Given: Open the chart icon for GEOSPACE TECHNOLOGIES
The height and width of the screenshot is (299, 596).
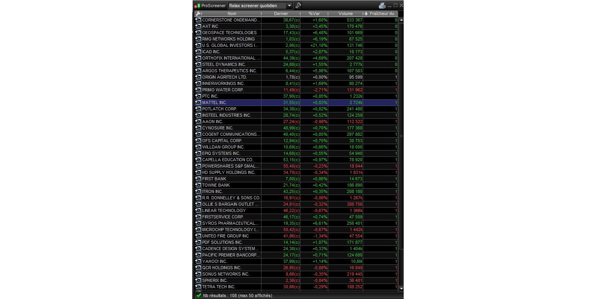Looking at the screenshot, I should click(x=198, y=33).
